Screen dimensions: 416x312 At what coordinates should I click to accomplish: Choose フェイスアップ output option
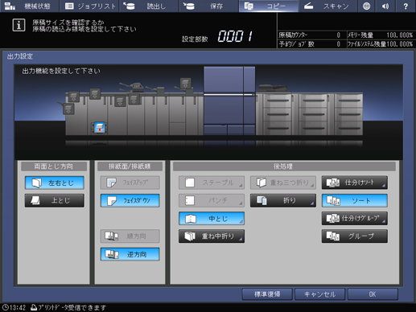click(130, 183)
